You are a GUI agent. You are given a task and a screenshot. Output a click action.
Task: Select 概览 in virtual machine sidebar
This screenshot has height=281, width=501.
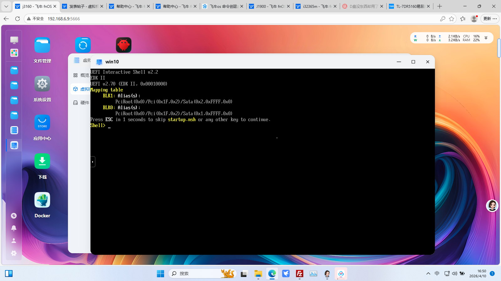[81, 75]
